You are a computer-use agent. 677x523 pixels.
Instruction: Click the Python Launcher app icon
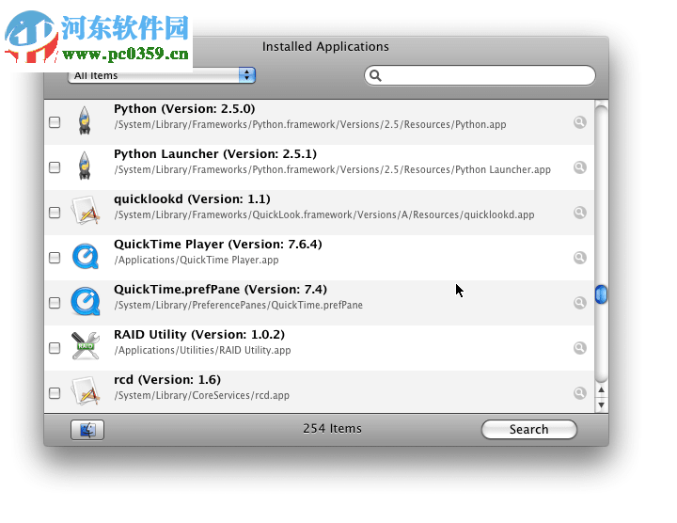coord(85,166)
